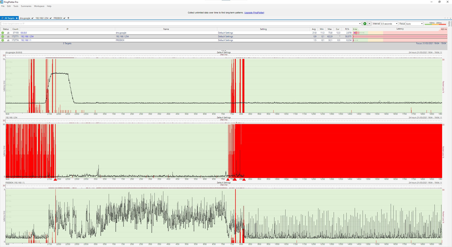452x247 pixels.
Task: Click green status icon for 8.8.8.8
Action: [2, 33]
